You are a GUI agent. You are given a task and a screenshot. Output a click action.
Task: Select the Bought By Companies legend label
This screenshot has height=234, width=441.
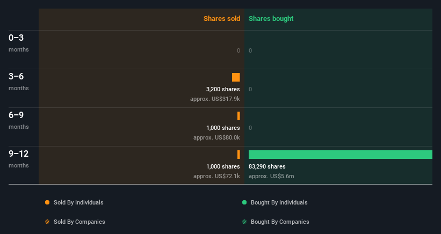click(280, 222)
